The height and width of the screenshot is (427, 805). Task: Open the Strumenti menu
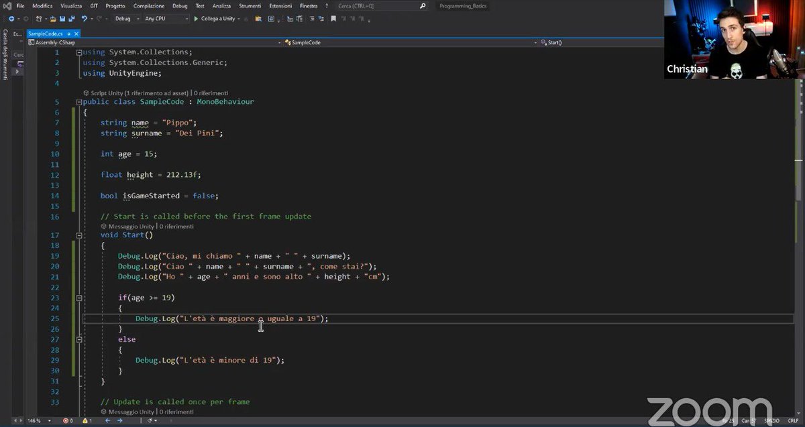click(x=249, y=5)
